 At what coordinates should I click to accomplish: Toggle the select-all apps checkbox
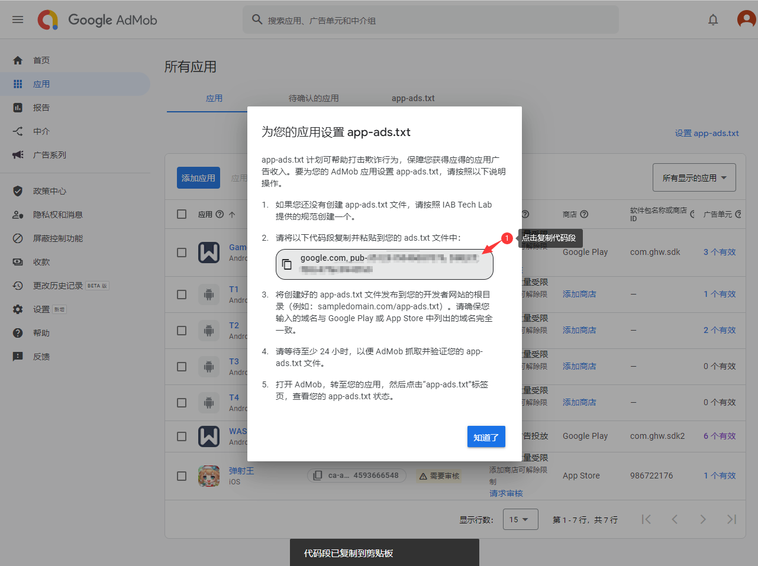coord(182,214)
